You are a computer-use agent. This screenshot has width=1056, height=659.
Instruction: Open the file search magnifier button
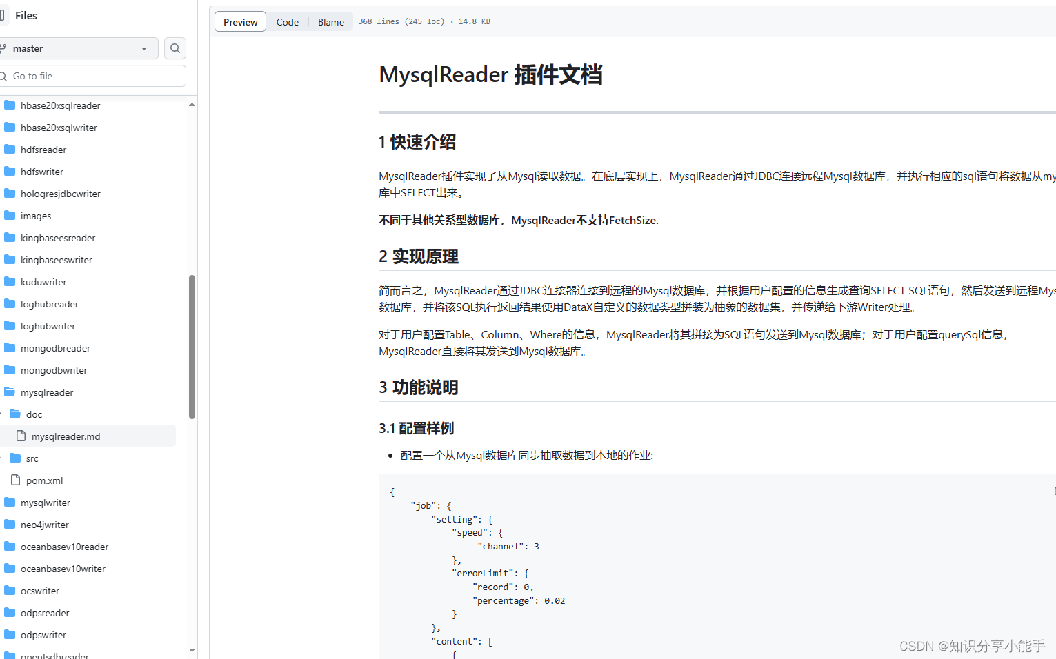tap(175, 48)
